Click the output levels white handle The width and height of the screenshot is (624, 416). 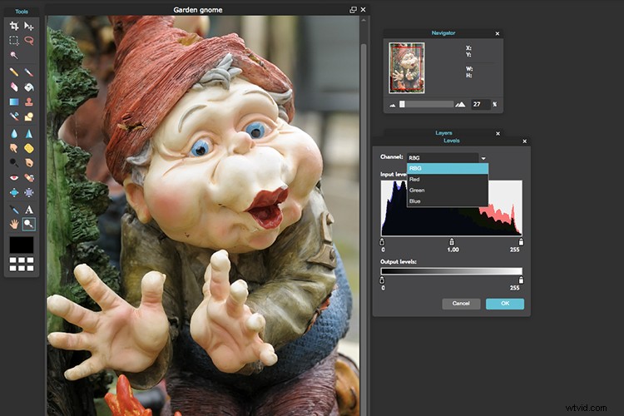click(x=521, y=280)
